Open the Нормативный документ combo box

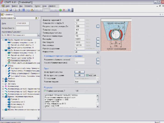(38, 35)
